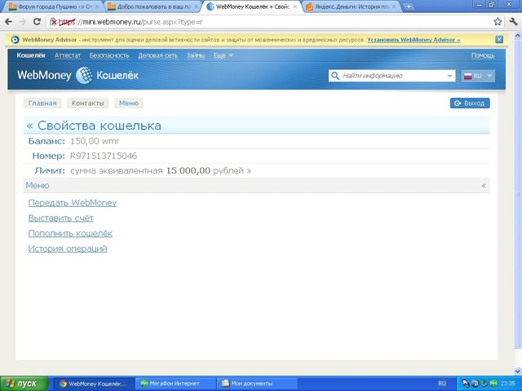Click the RU language indicator in taskbar
This screenshot has height=391, width=522.
[442, 384]
